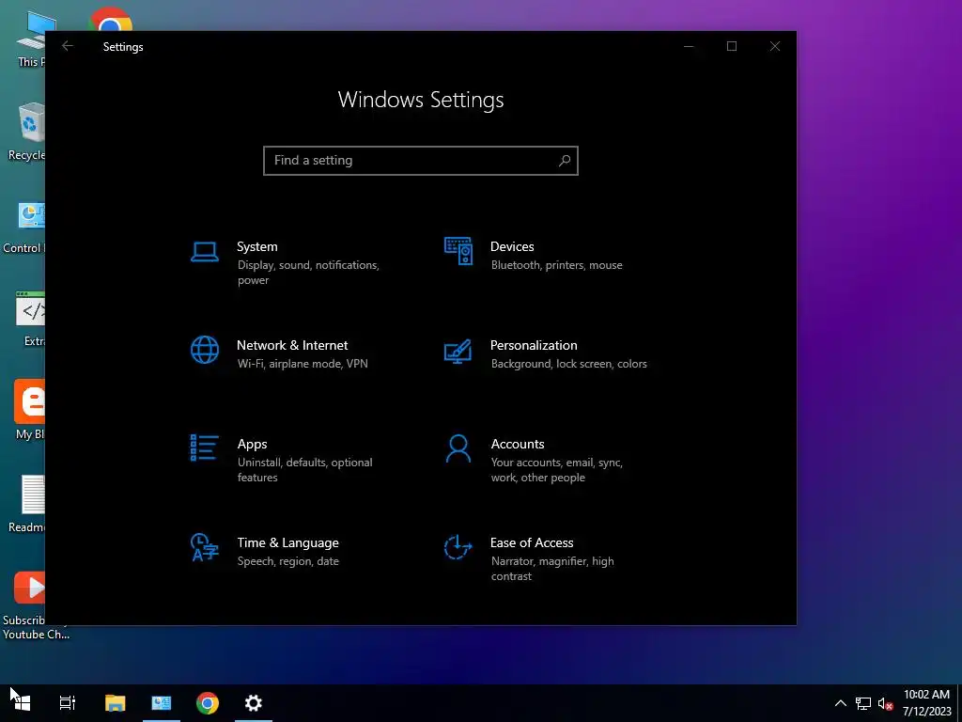This screenshot has height=722, width=962.
Task: Click 'Bluetooth, printers, mouse' text
Action: 556,265
